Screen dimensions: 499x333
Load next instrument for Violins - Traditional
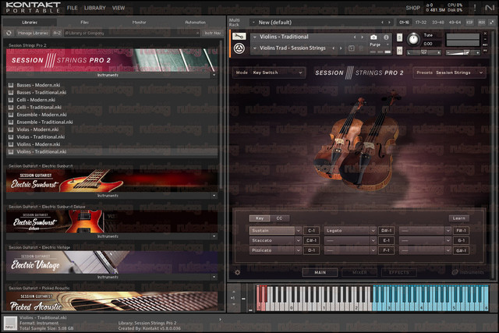tap(362, 37)
